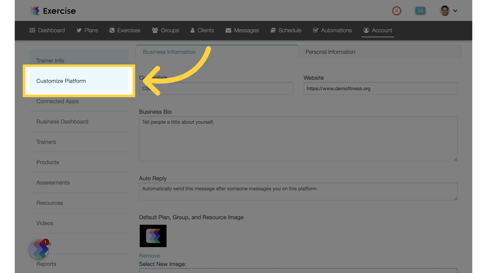
Task: Click the red clock history icon
Action: pyautogui.click(x=396, y=11)
